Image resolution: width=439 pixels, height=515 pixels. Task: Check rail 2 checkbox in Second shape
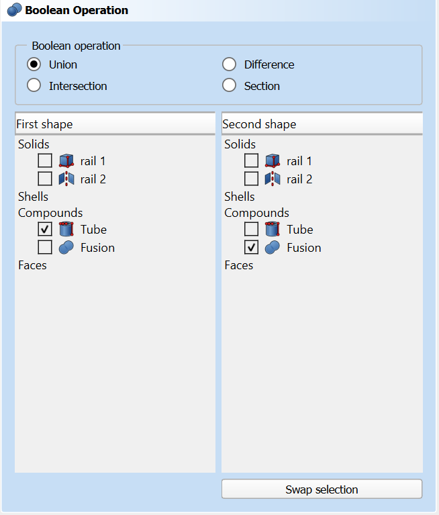tap(251, 179)
